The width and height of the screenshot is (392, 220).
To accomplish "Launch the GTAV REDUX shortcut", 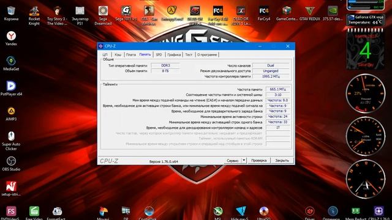I will pyautogui.click(x=310, y=13).
